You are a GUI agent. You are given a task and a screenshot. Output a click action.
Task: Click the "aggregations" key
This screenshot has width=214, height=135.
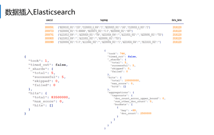[119, 93]
